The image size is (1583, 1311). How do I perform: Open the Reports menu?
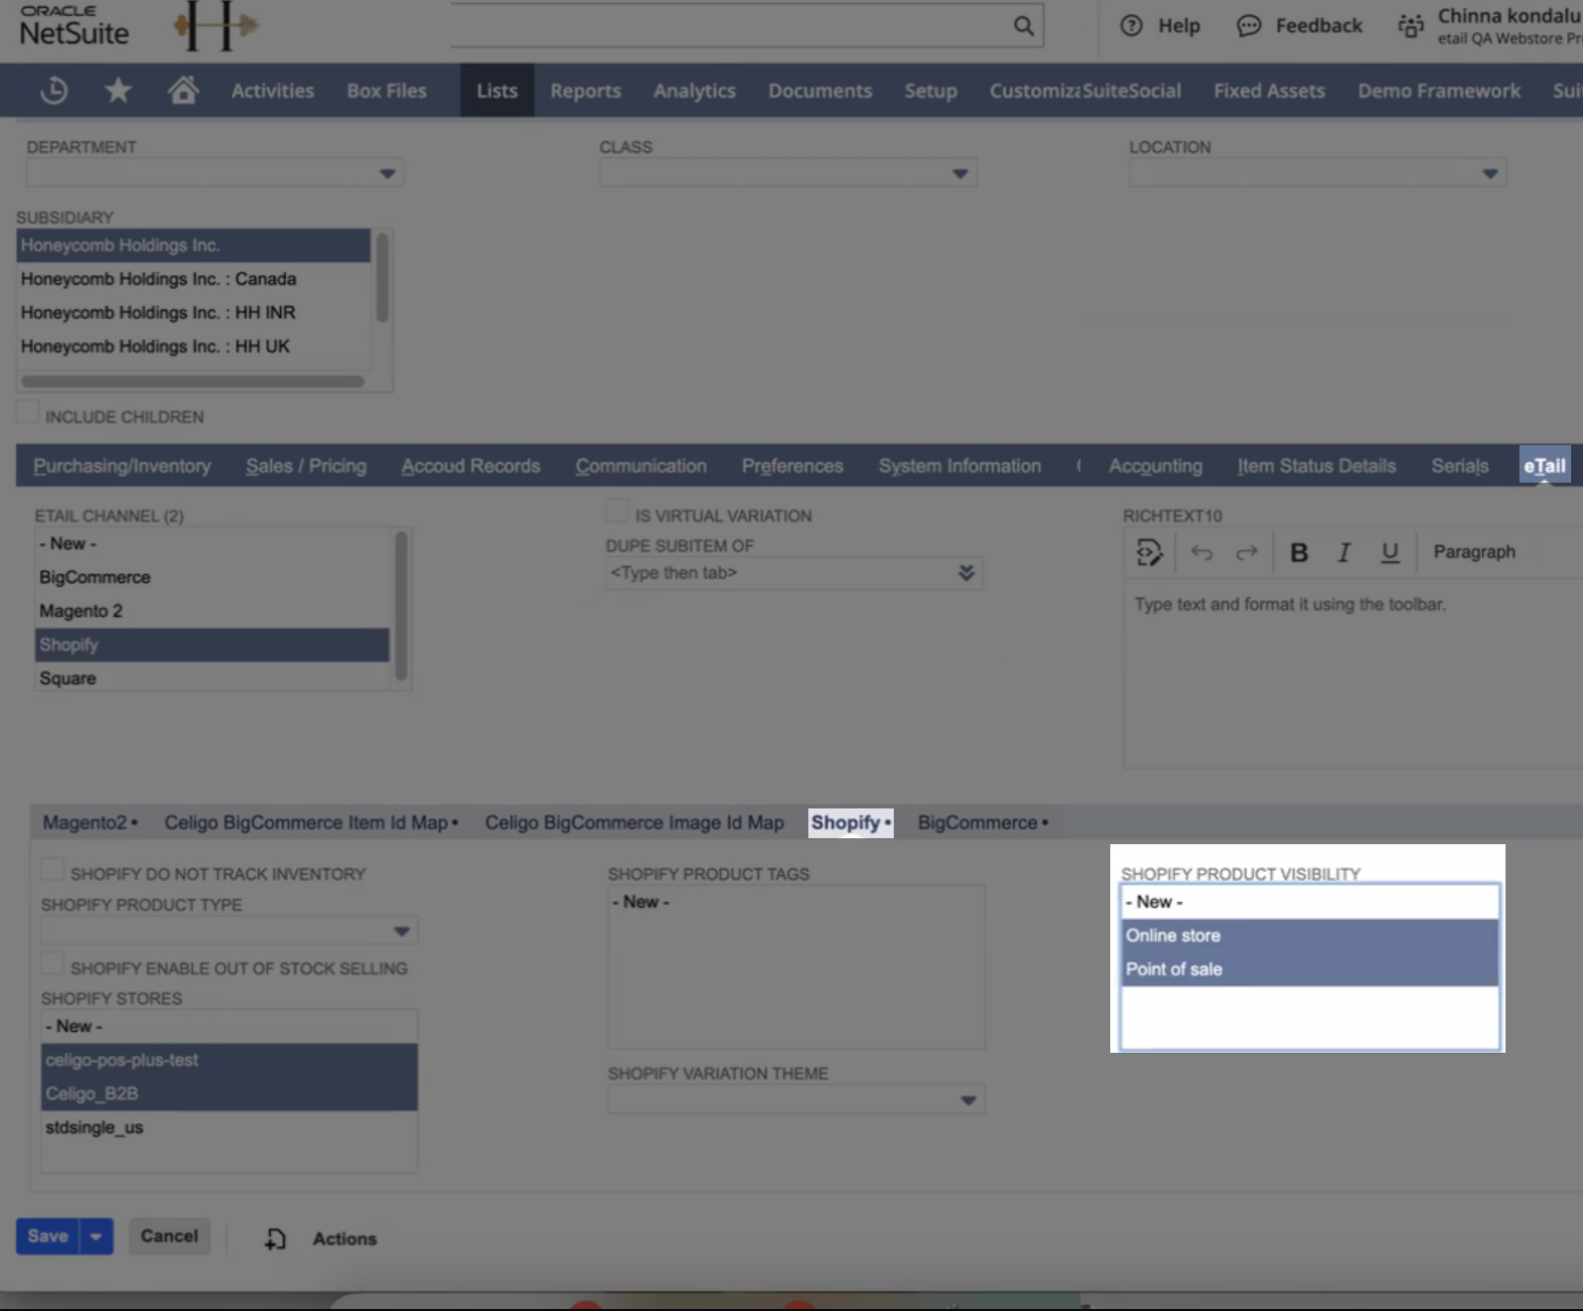[x=586, y=90]
